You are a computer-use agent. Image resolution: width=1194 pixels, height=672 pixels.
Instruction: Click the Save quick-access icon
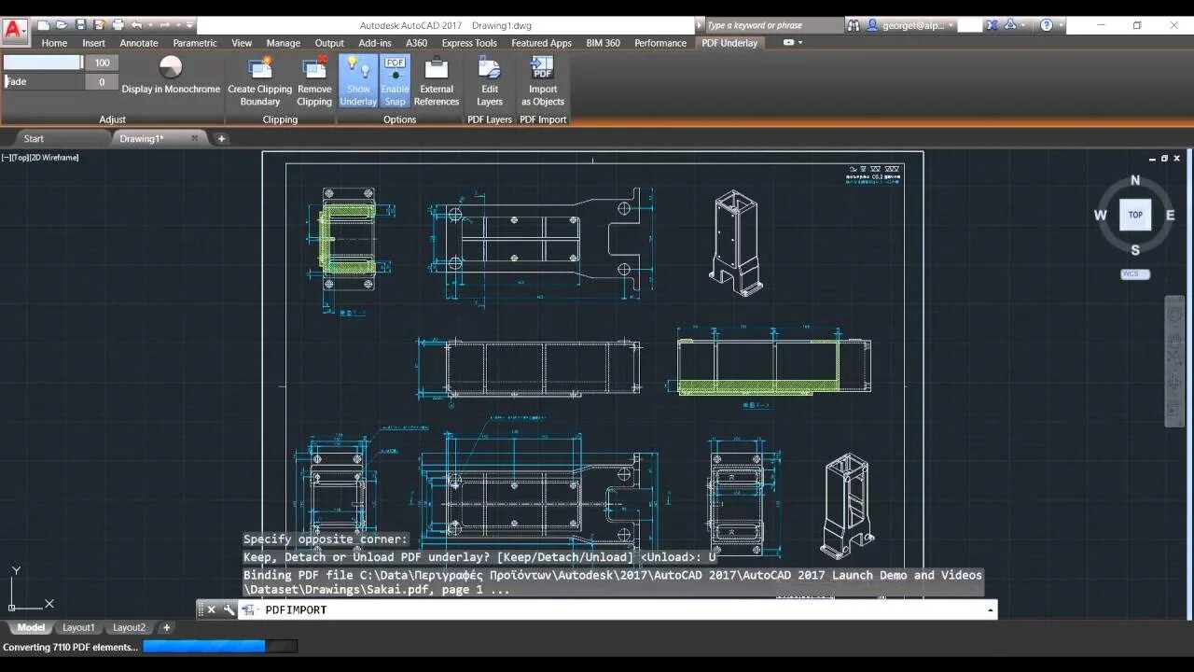pos(80,25)
